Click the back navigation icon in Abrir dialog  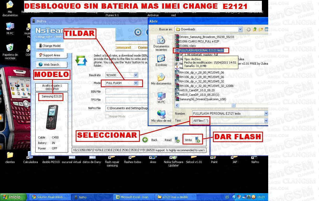pyautogui.click(x=249, y=29)
